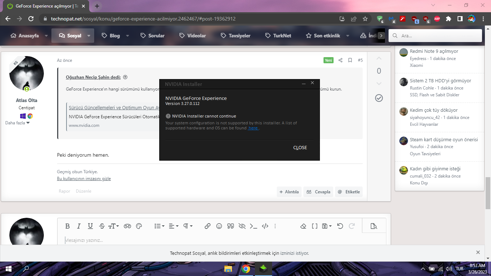Apply strikethrough in the reply editor
Image resolution: width=491 pixels, height=276 pixels.
[x=102, y=226]
